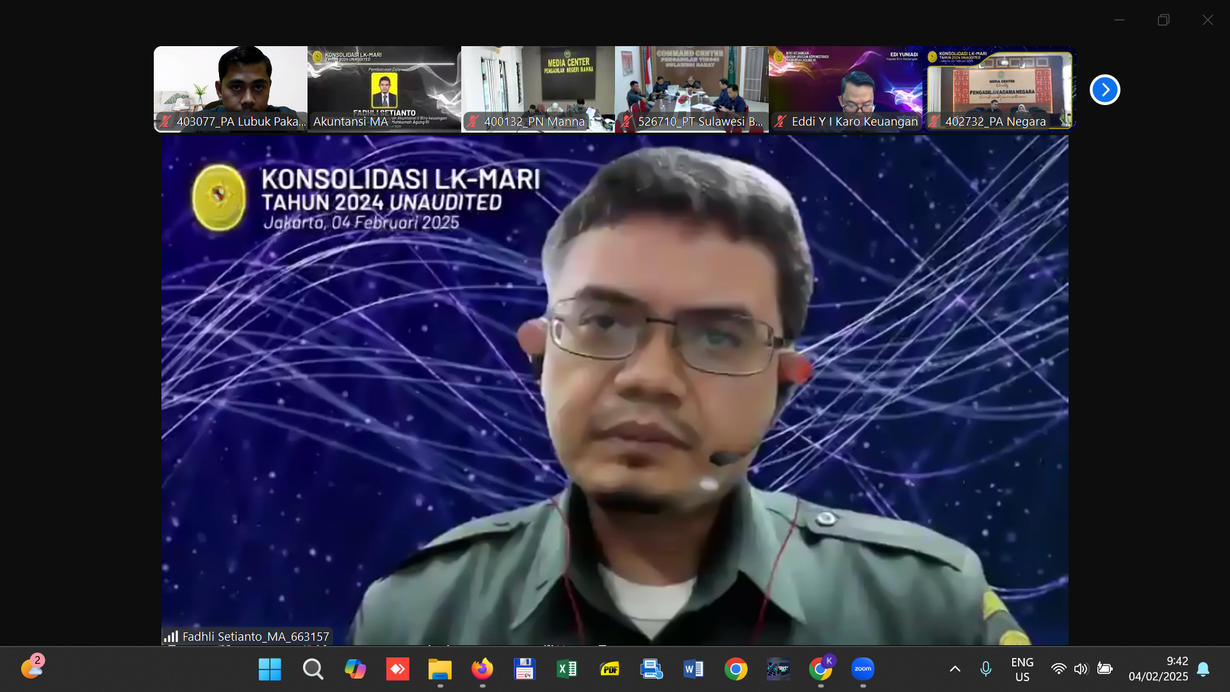The height and width of the screenshot is (692, 1230).
Task: Toggle mute for Eddi Y I Karo Keuangan
Action: click(780, 121)
